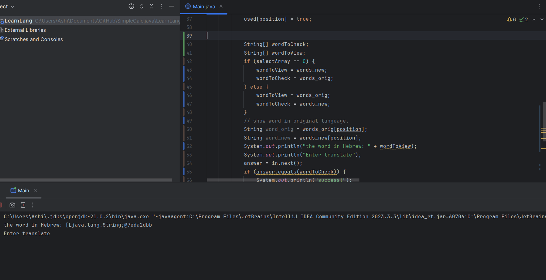Click the Select Opened File crosshair icon
546x280 pixels.
click(x=131, y=6)
